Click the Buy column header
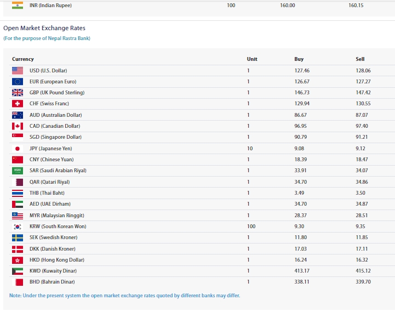Screen dimensions: 395x311 pos(299,59)
